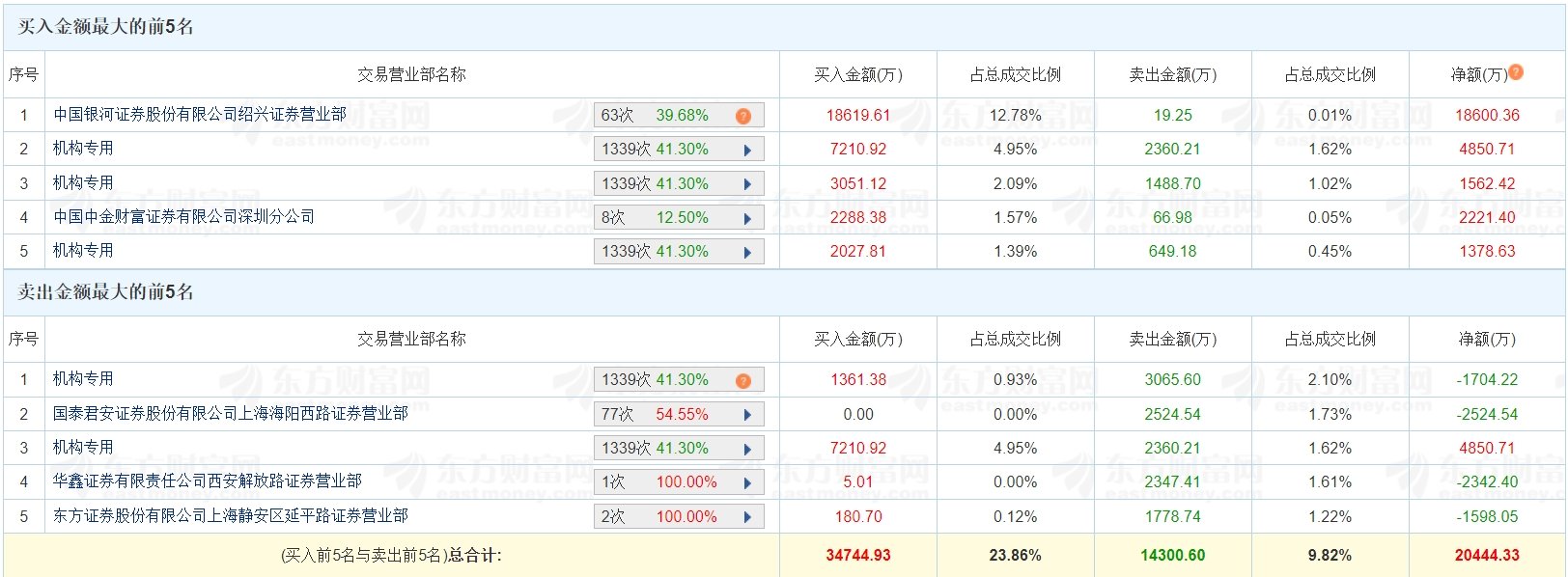Click total percentage 23.86%
The image size is (1568, 577).
pos(1016,555)
